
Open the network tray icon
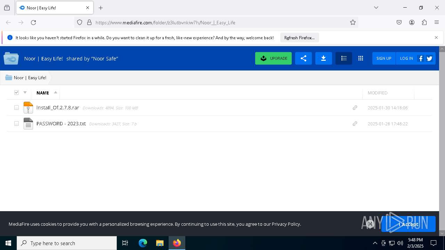click(x=392, y=243)
